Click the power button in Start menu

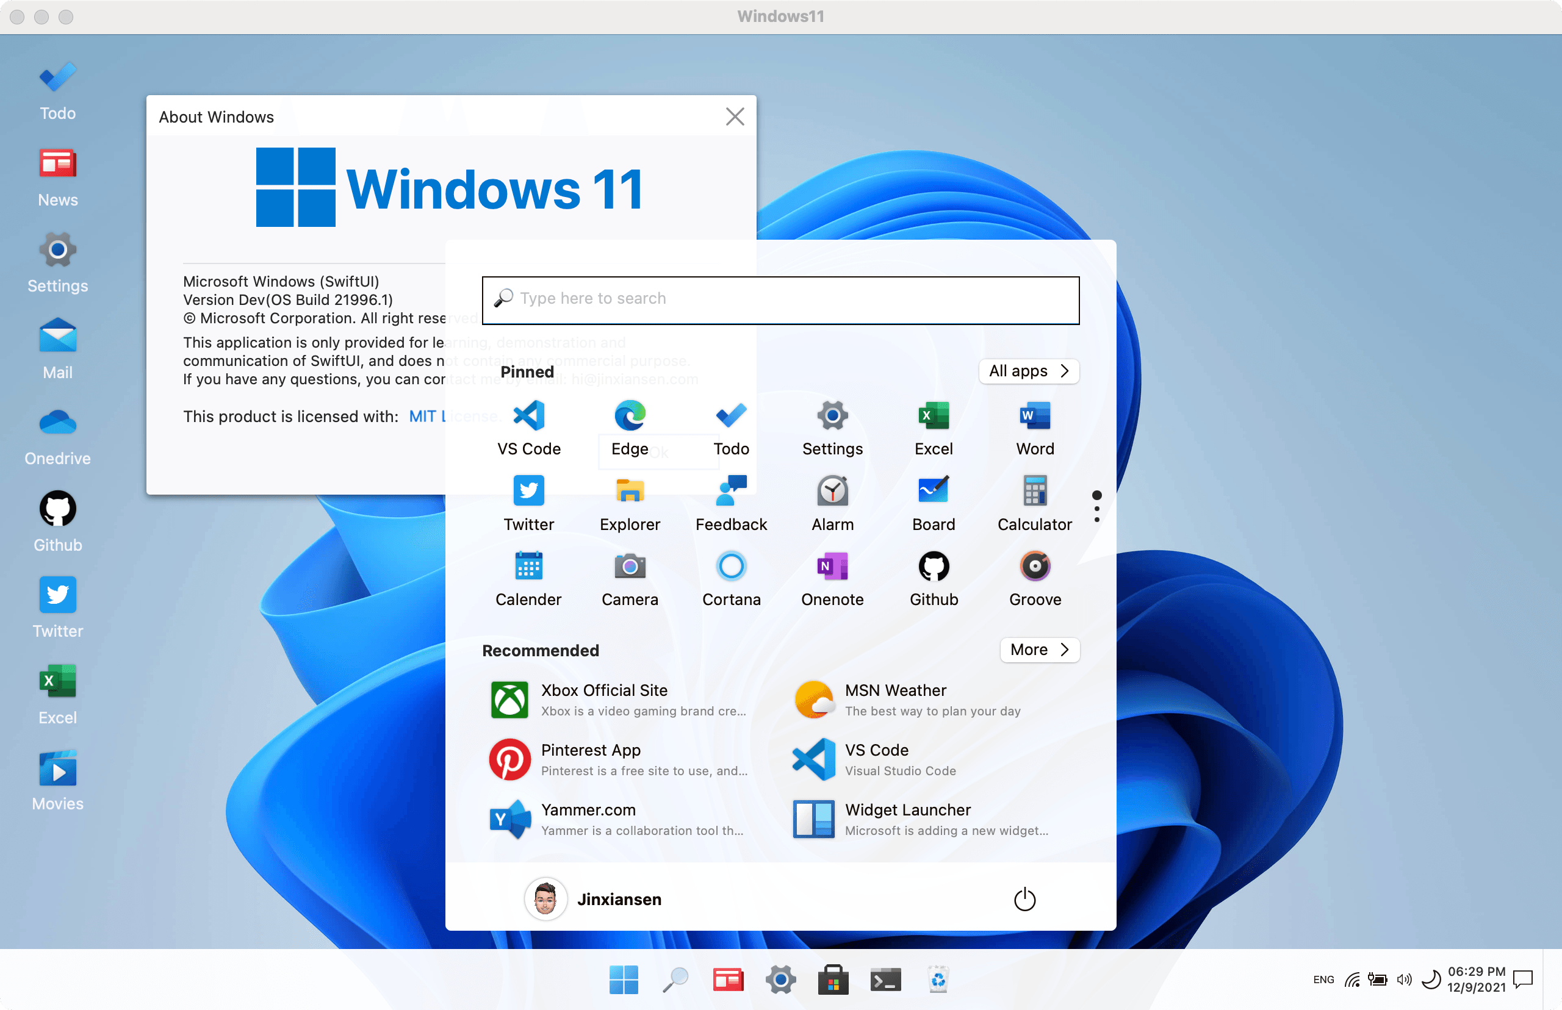[1024, 899]
